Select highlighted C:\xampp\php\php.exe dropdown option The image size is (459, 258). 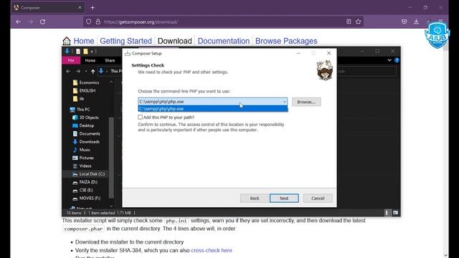point(213,109)
